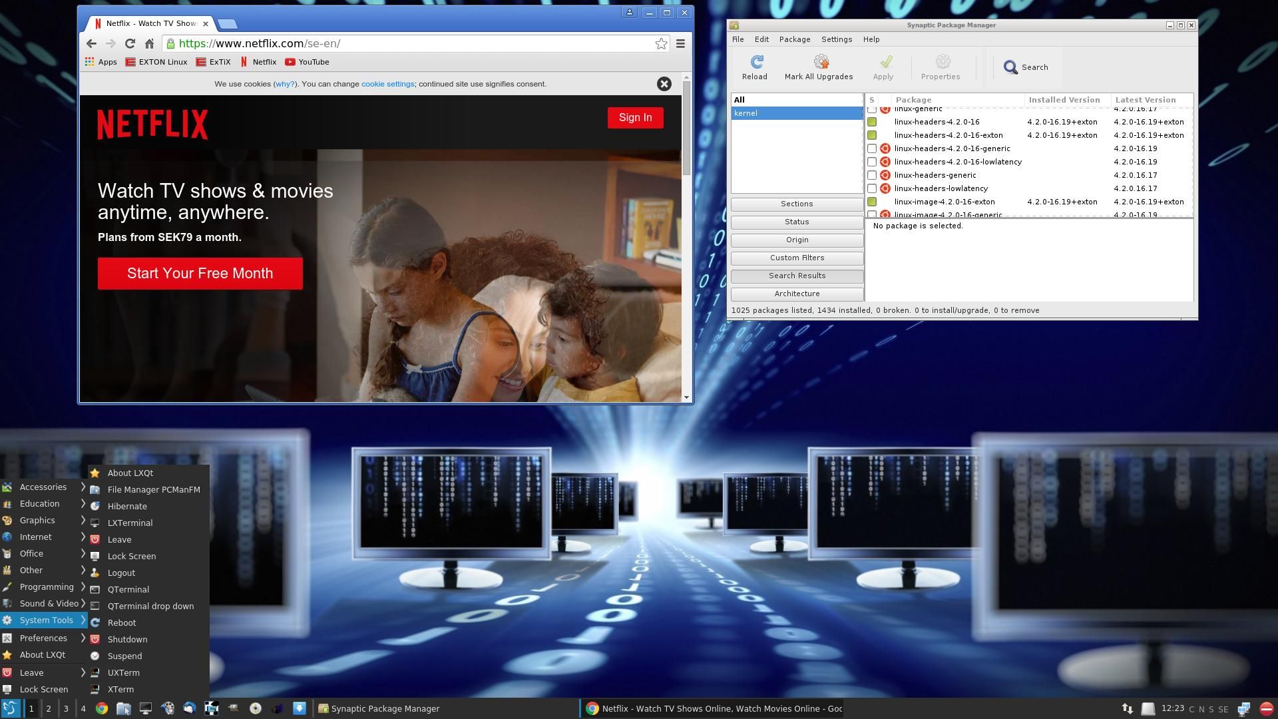Open the File menu in Synaptic

[738, 39]
